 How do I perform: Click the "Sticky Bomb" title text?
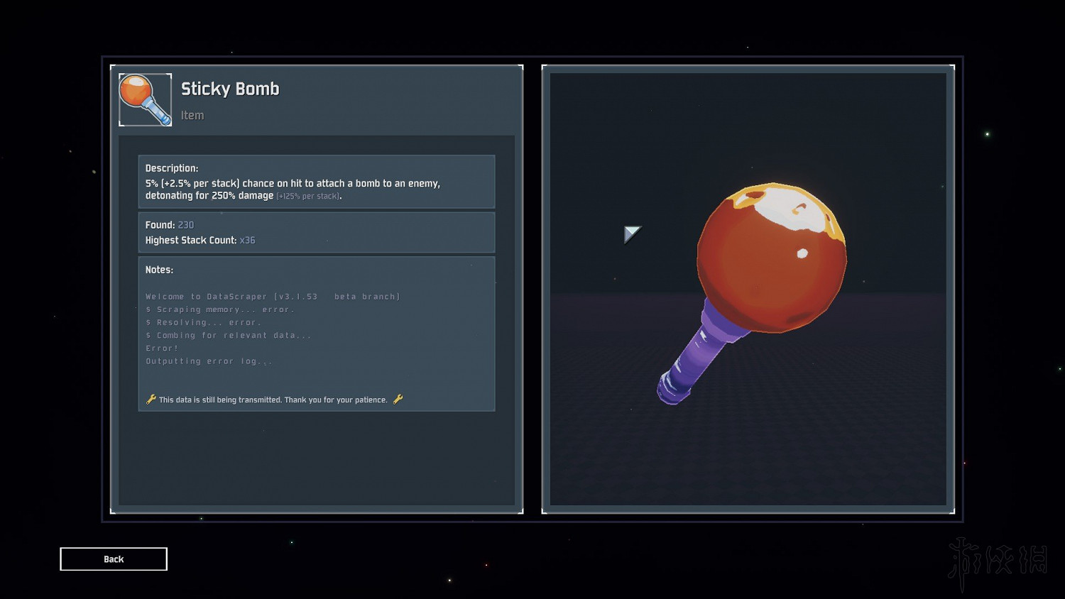(x=230, y=89)
